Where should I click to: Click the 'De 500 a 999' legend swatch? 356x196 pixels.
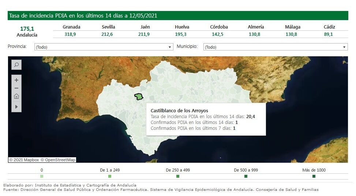coord(246,176)
